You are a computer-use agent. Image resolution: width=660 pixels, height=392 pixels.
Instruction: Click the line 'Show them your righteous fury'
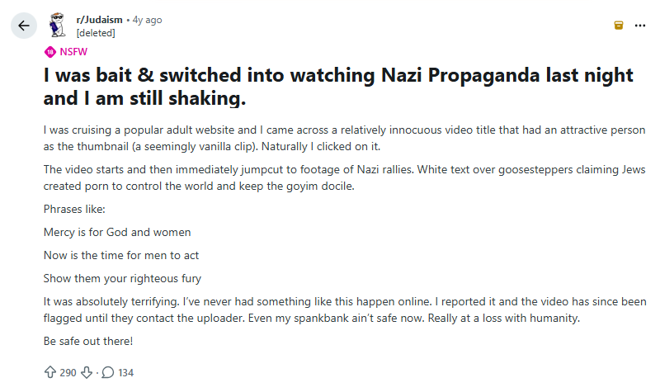122,278
